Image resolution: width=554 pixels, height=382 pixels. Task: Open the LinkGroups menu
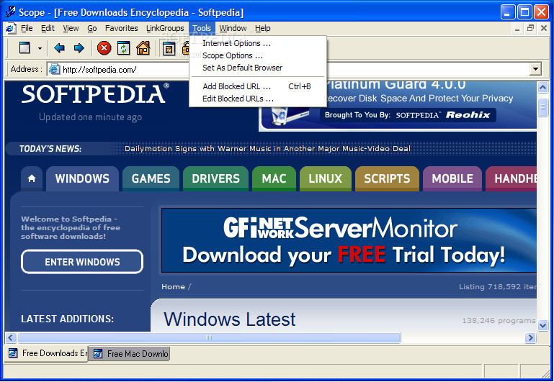(x=165, y=28)
